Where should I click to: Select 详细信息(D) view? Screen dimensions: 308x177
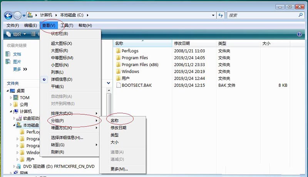[62, 80]
